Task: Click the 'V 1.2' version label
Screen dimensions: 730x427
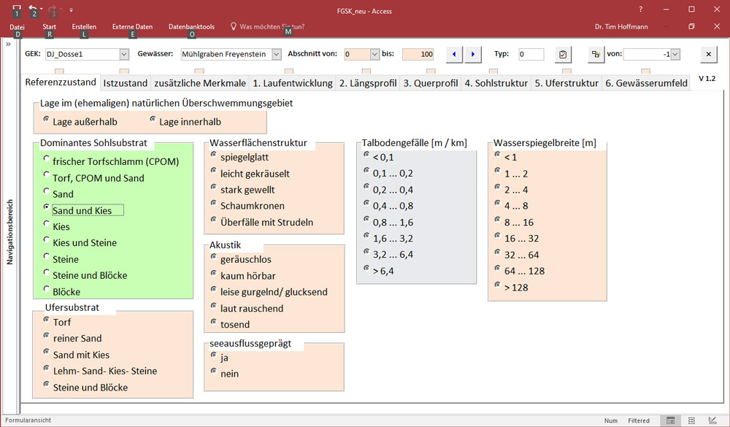Action: click(x=707, y=78)
